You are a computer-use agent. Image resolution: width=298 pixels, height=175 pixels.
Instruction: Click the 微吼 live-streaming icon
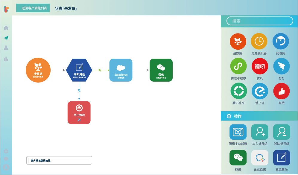[259, 66]
